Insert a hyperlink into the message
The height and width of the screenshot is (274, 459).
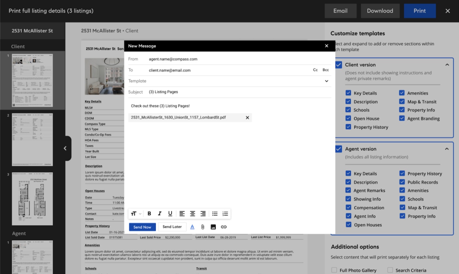224,227
